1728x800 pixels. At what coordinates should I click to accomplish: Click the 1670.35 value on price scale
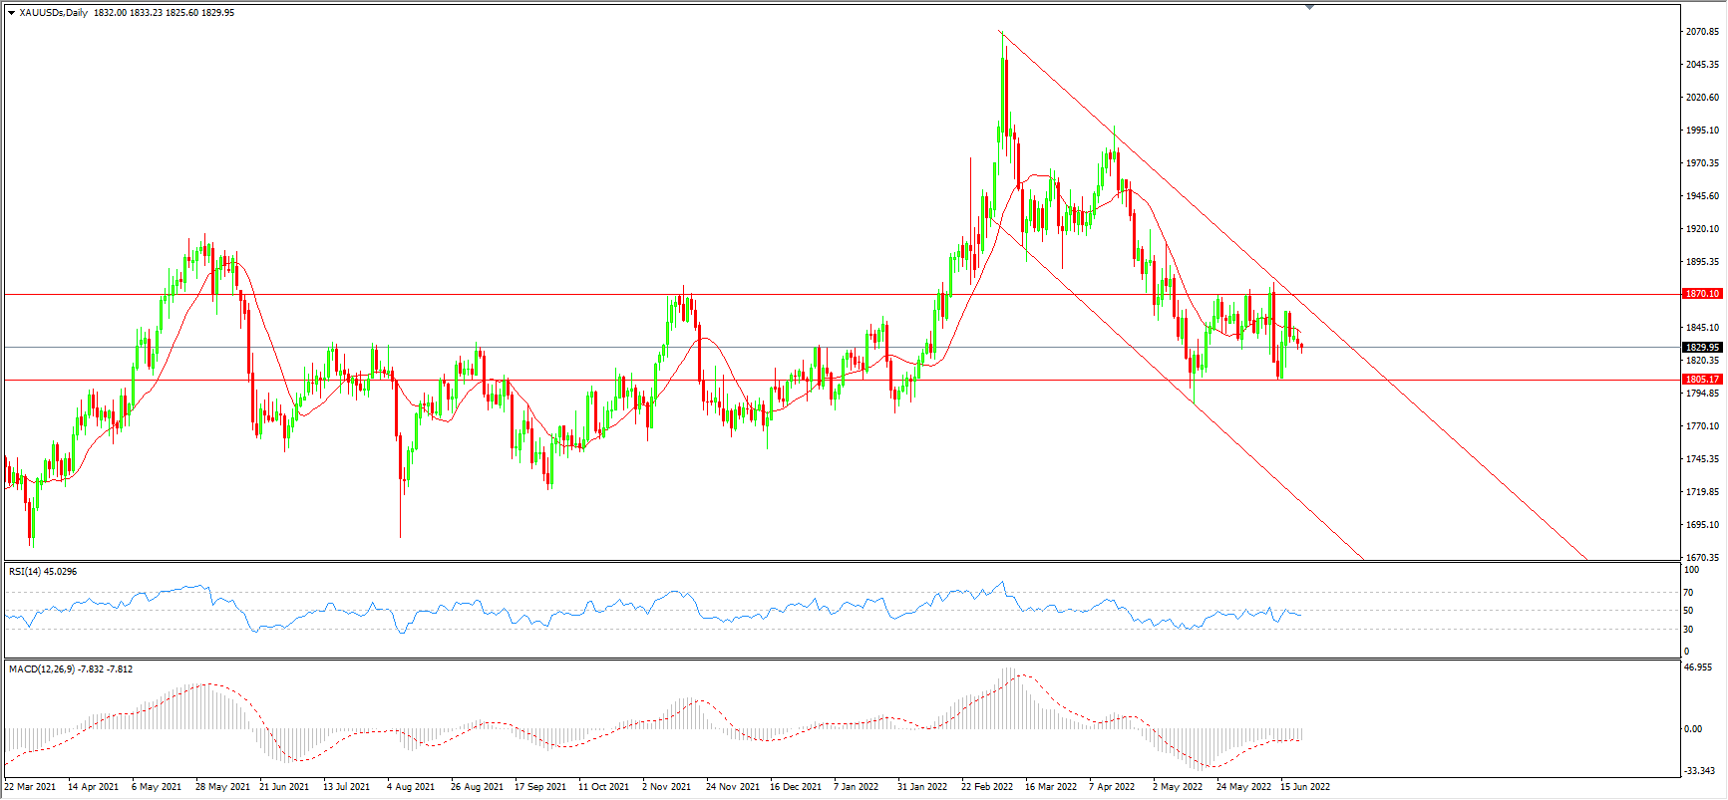(x=1702, y=558)
